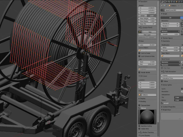Viewport: 183px width, 137px height.
Task: Open the Tilt interpolation Linear dropdown
Action: 178,97
